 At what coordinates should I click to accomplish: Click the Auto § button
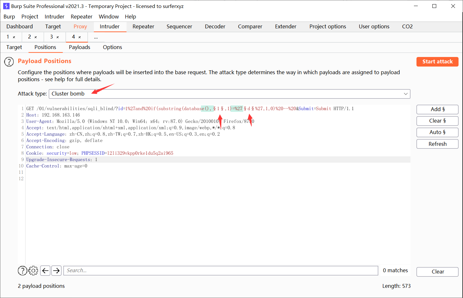pyautogui.click(x=438, y=132)
